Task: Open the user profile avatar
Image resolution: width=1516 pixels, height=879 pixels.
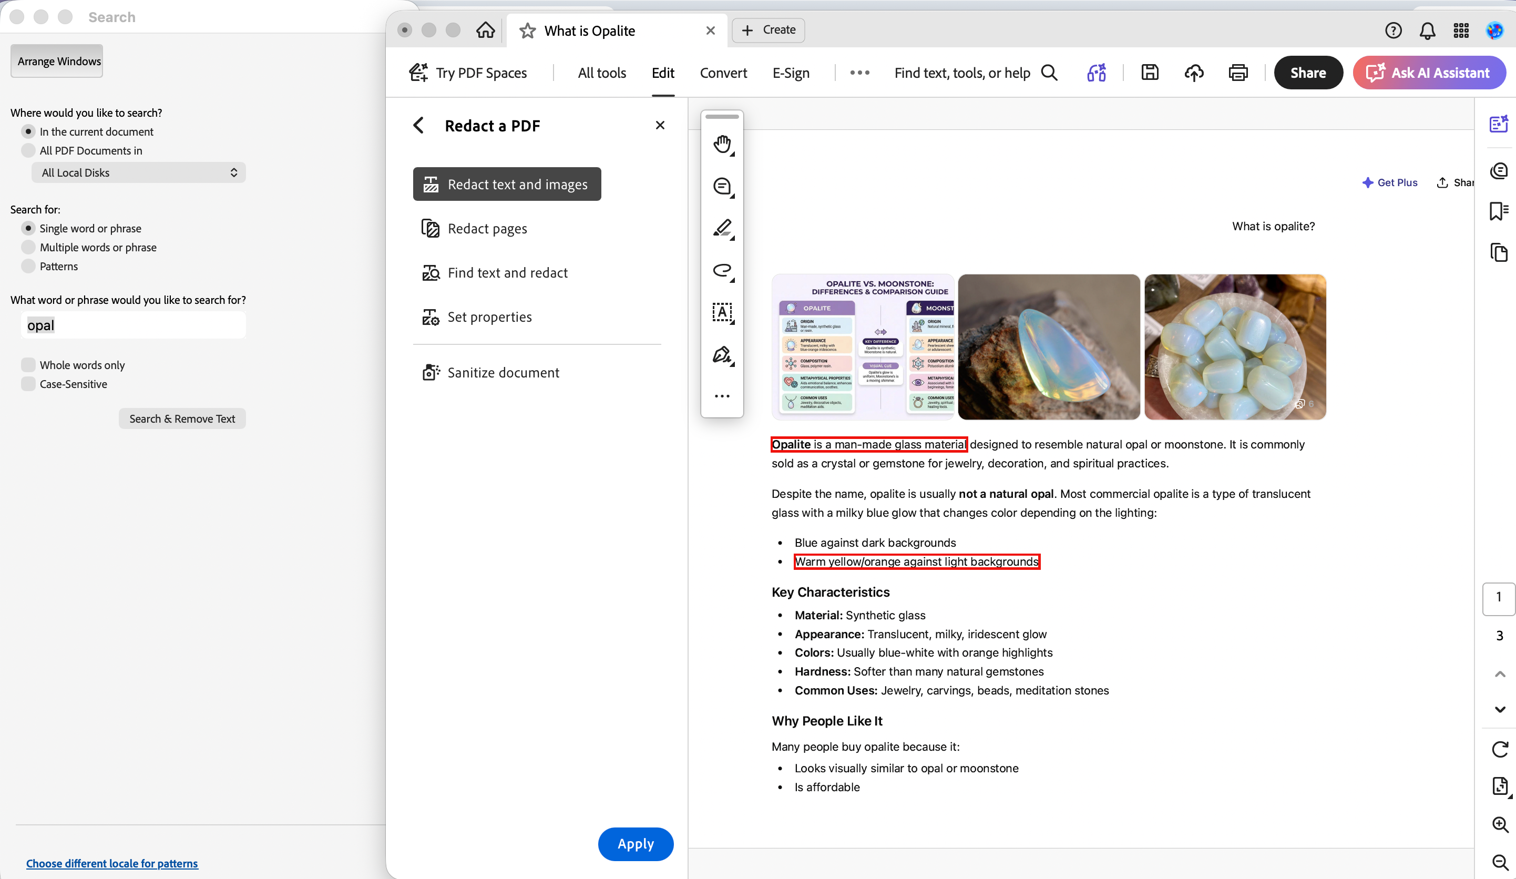Action: 1494,30
